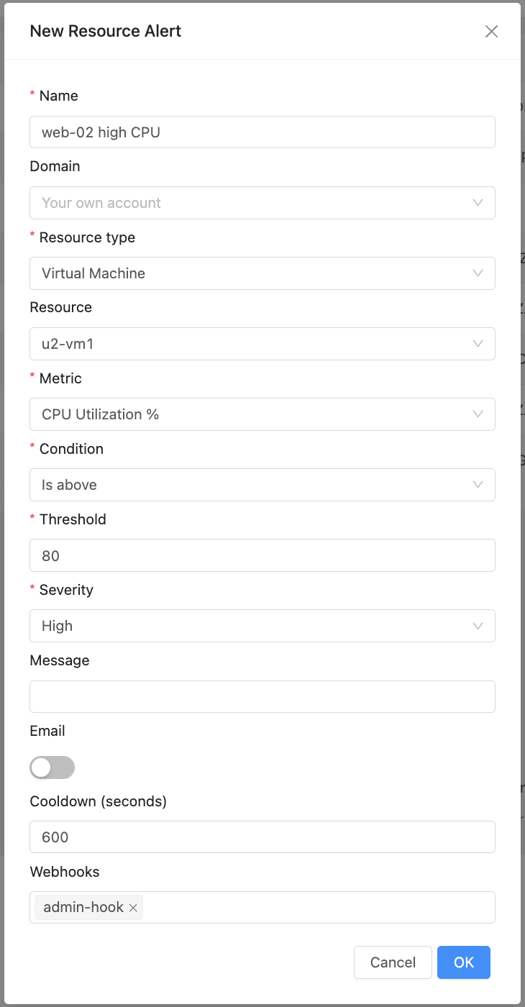Click the Resource type chevron arrow
525x1007 pixels.
[x=478, y=273]
